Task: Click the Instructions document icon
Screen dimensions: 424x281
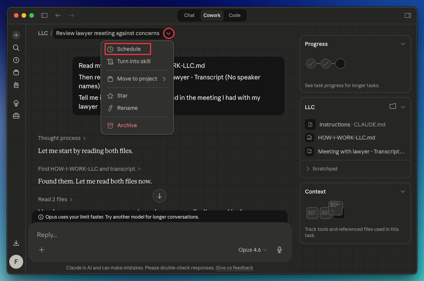Action: pyautogui.click(x=310, y=125)
